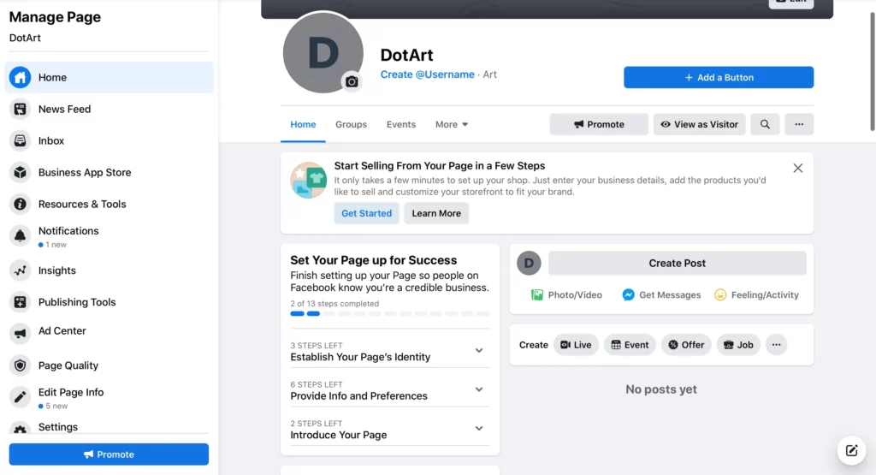This screenshot has width=876, height=475.
Task: Click the setup steps progress bar
Action: tap(390, 314)
